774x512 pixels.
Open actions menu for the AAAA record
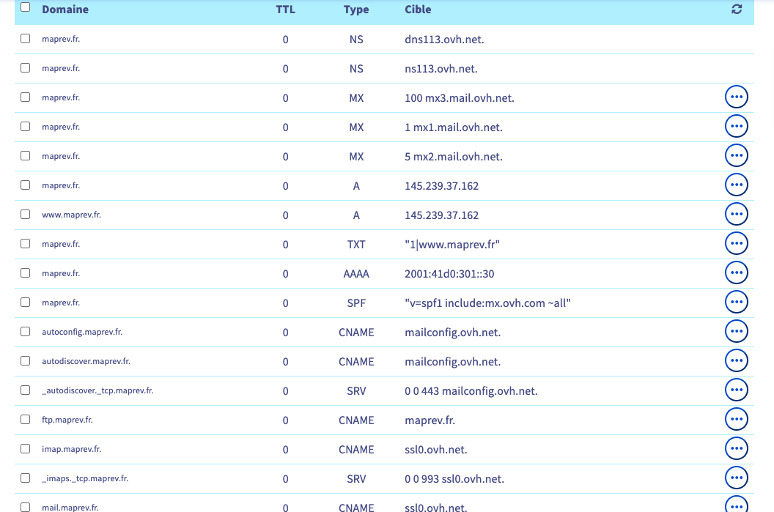(x=736, y=273)
